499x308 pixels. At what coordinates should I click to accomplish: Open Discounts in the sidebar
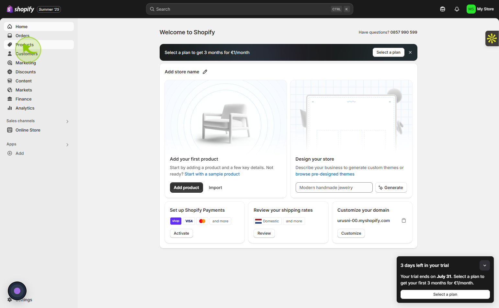point(39,72)
